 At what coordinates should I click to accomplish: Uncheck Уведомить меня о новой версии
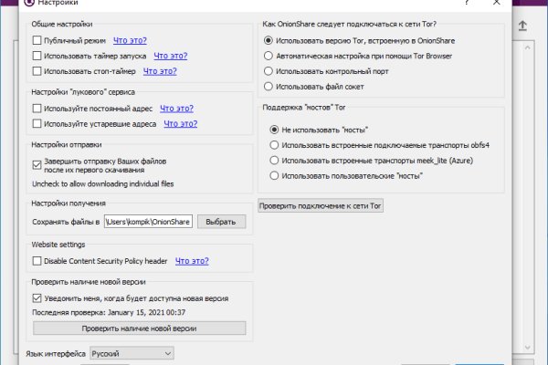[x=37, y=298]
